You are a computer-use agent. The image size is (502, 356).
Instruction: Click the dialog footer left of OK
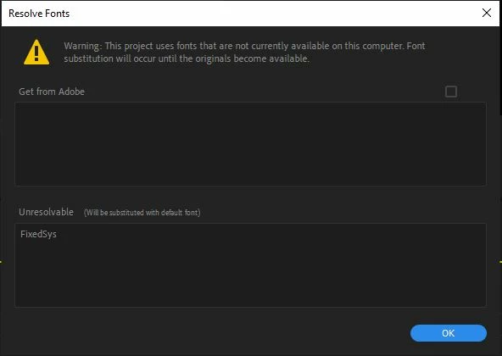pos(205,333)
